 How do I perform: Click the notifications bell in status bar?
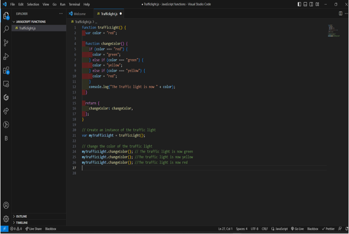point(347,229)
